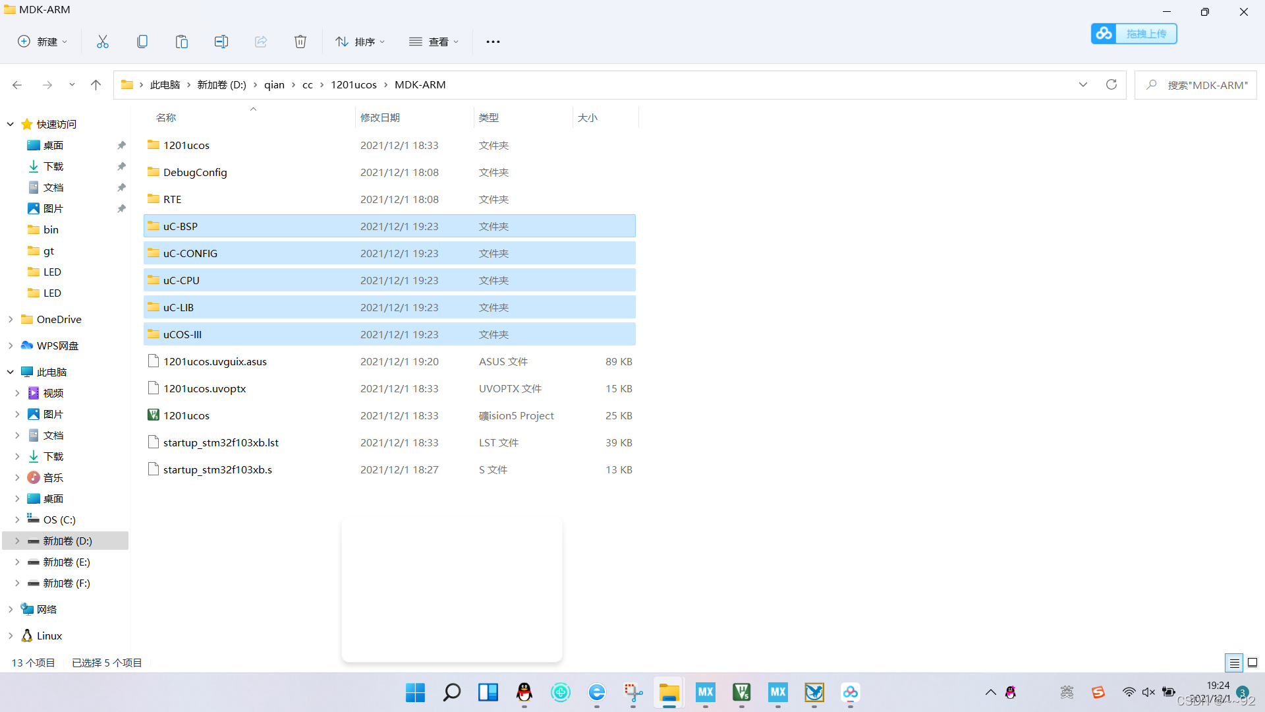
Task: Go up one folder level
Action: pos(96,84)
